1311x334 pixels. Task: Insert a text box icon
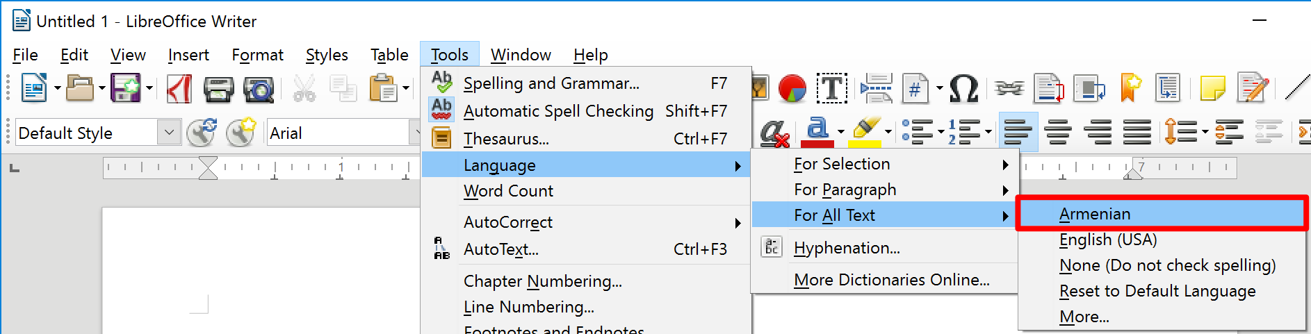(x=831, y=88)
